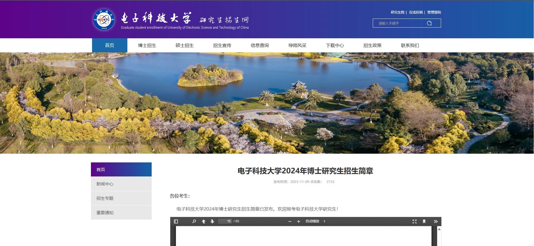534x246 pixels.
Task: Toggle the PDF viewer sidebar
Action: 176,222
